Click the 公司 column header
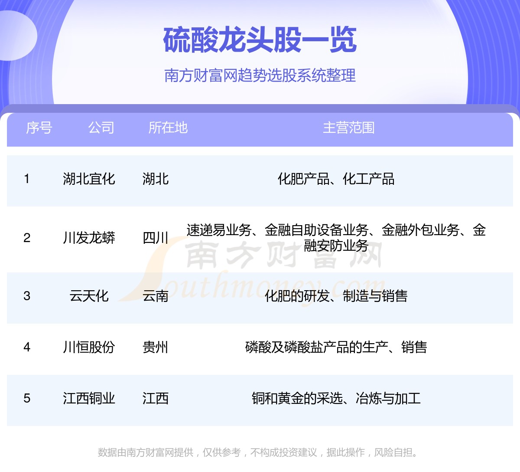Image resolution: width=520 pixels, height=472 pixels. (101, 128)
